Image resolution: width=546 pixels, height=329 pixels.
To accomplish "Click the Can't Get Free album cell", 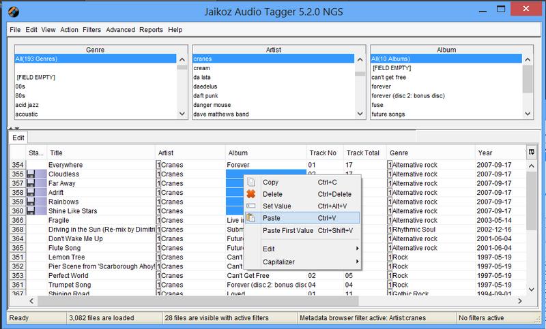I will pyautogui.click(x=265, y=275).
